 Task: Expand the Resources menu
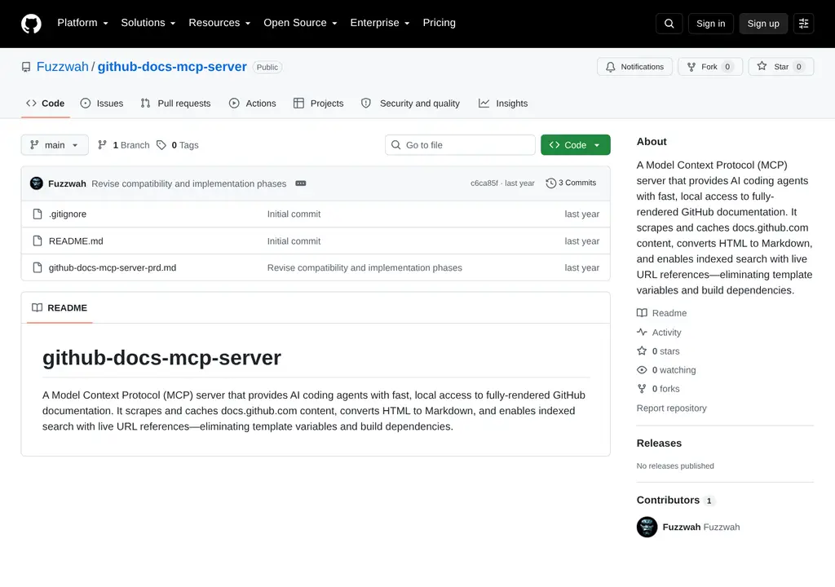click(x=219, y=23)
